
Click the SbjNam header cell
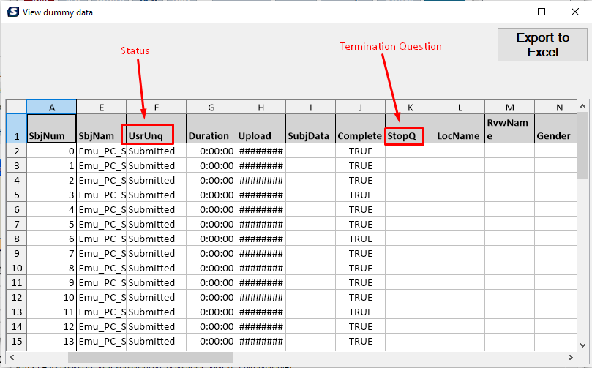click(101, 129)
